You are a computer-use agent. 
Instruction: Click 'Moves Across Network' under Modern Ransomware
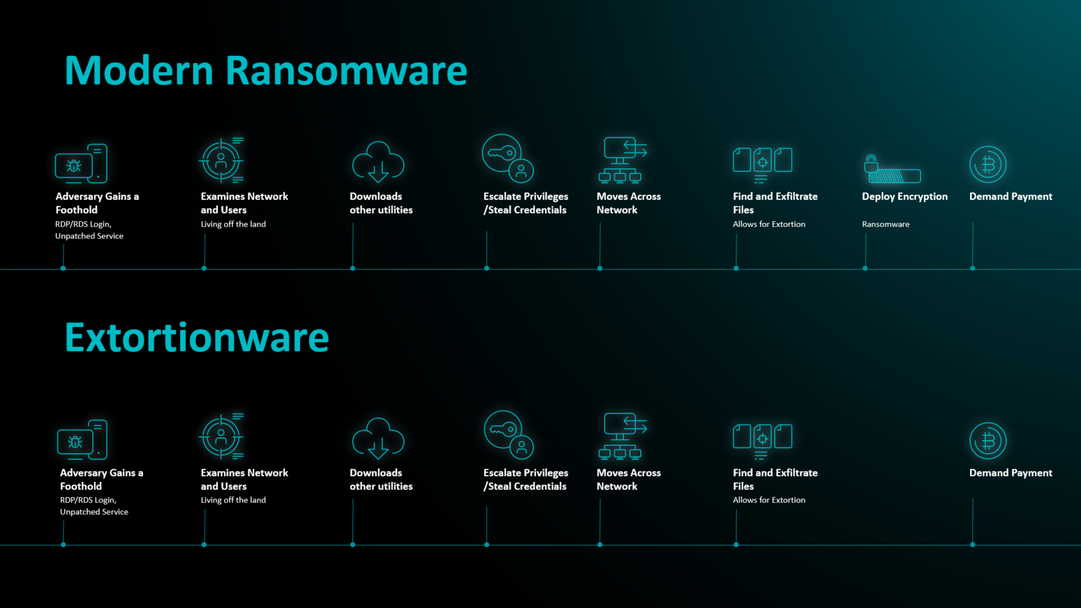[x=628, y=203]
